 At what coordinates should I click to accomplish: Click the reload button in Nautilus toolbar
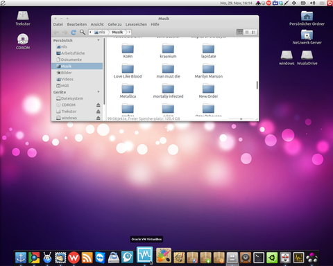tap(74, 33)
